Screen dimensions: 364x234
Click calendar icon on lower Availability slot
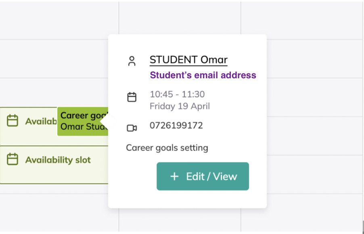click(13, 159)
